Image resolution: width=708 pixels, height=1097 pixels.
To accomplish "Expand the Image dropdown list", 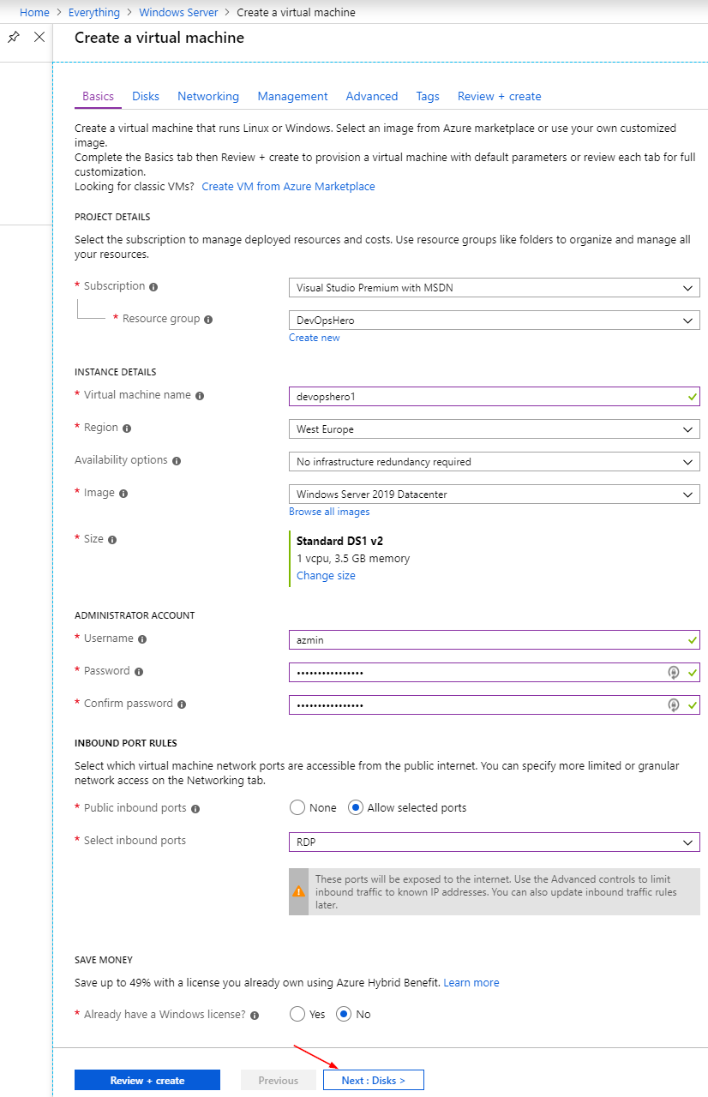I will (495, 495).
